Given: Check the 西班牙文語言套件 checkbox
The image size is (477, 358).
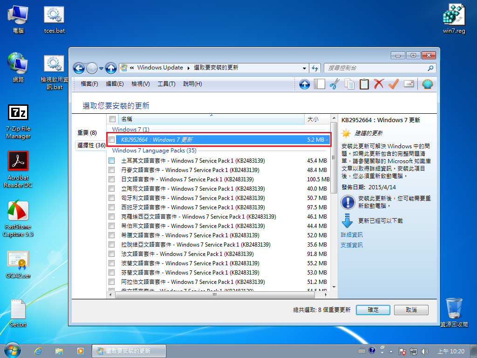Looking at the screenshot, I should tap(112, 207).
